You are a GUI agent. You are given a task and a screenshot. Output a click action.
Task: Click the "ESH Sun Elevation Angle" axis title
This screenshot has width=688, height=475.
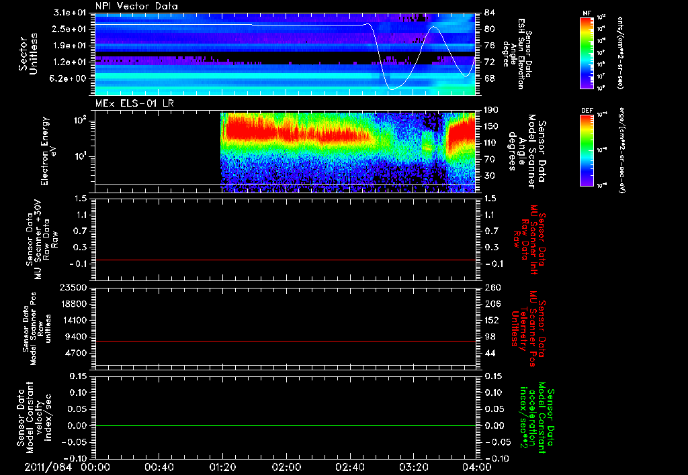[517, 54]
